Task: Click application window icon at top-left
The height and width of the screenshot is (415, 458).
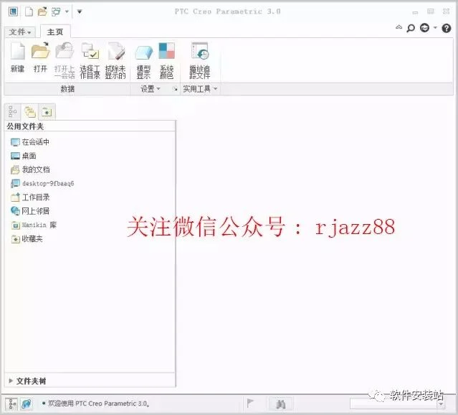Action: pyautogui.click(x=13, y=11)
